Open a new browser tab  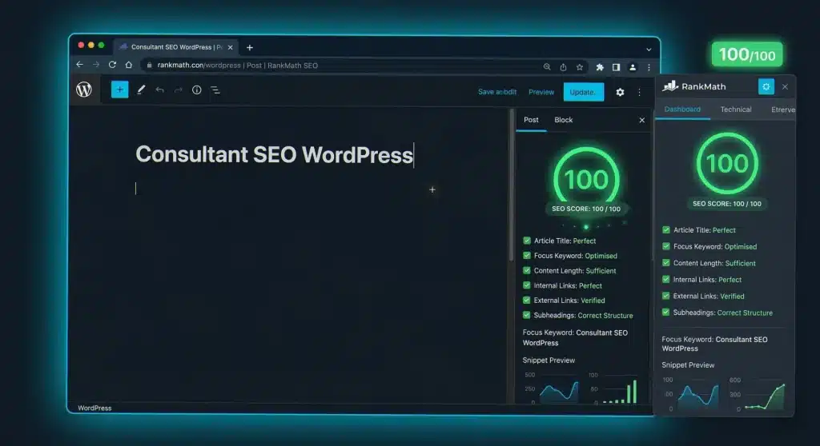click(x=250, y=47)
